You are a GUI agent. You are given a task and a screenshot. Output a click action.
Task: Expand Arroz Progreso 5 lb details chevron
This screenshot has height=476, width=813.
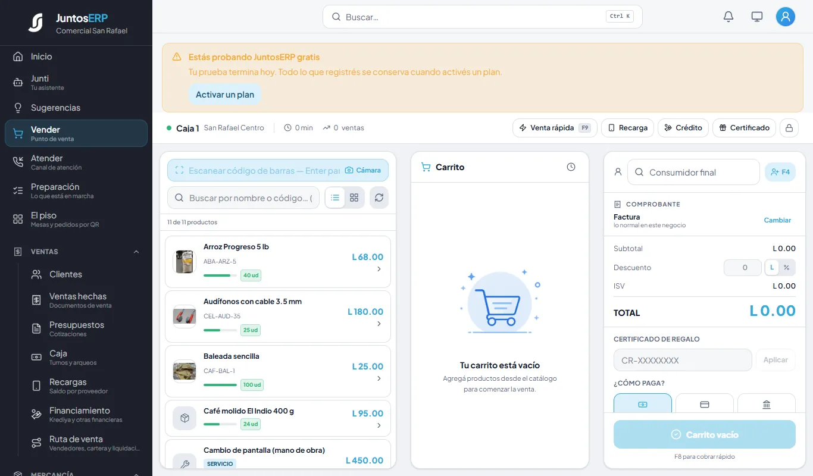pos(379,269)
